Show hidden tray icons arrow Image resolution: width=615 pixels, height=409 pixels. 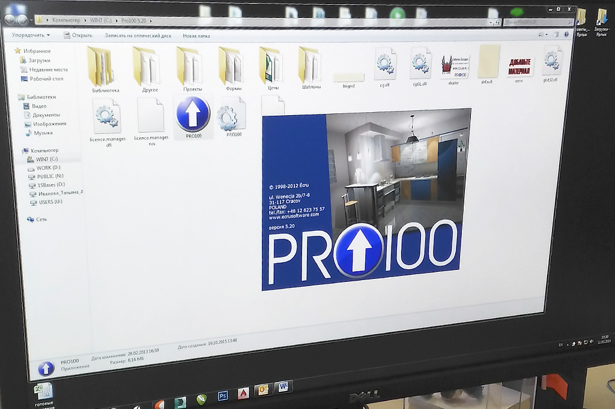tap(568, 344)
